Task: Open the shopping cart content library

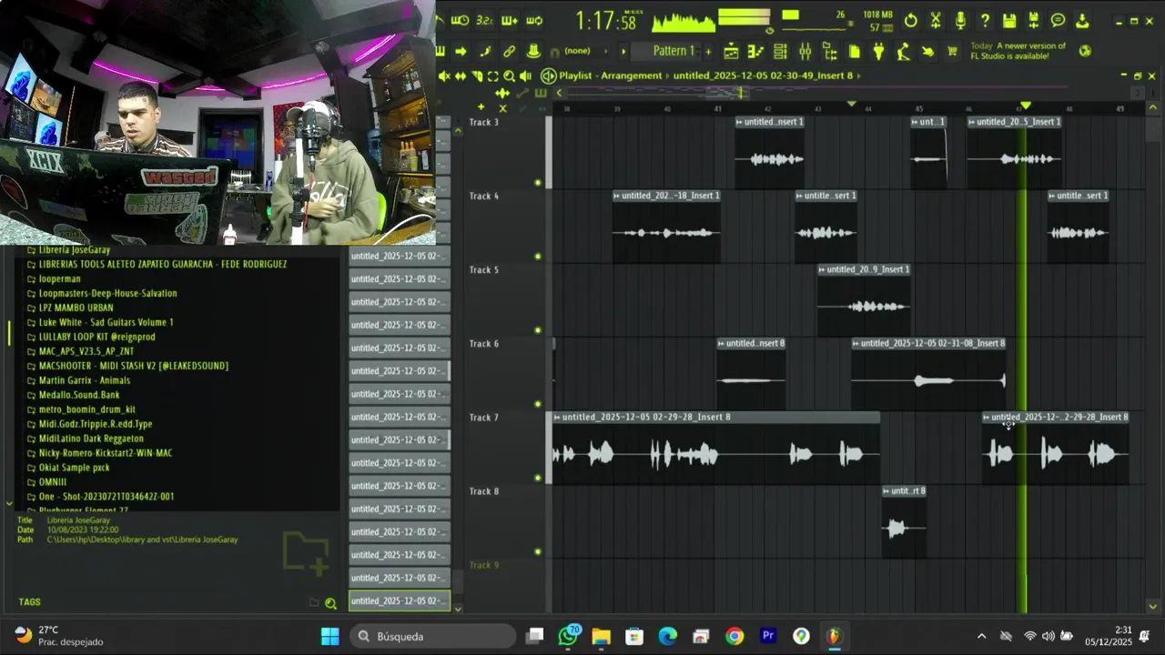Action: (952, 52)
